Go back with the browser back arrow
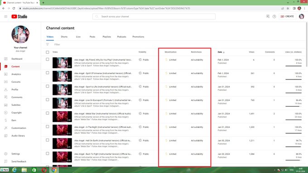 coord(4,8)
